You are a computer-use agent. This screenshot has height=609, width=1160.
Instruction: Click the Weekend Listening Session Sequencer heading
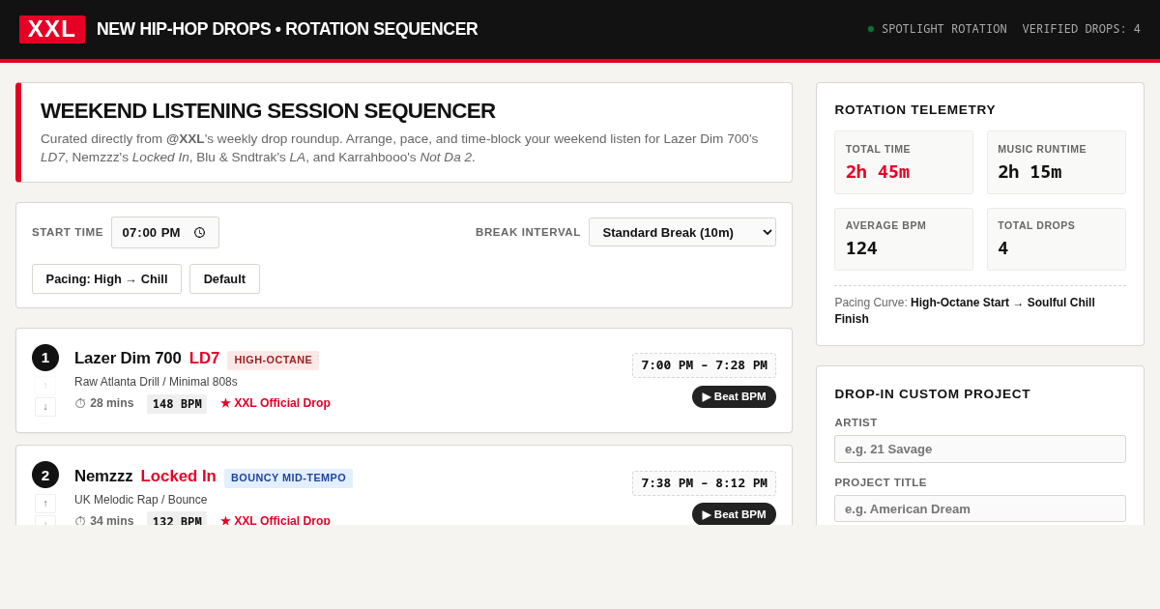[x=268, y=111]
